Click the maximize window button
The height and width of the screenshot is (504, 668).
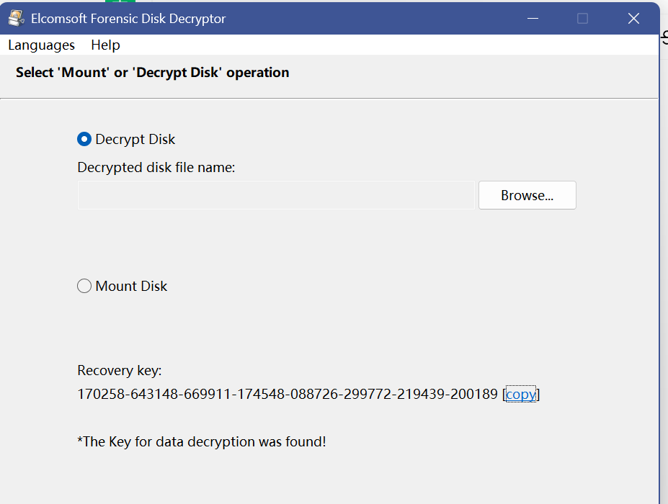pyautogui.click(x=583, y=18)
